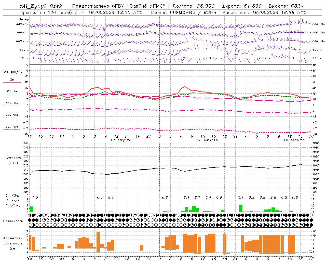This screenshot has height=261, width=326.
Task: Click the 17 августа date label
Action: (x=121, y=140)
